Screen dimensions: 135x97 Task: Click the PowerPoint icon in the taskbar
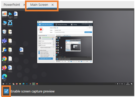[x=37, y=84]
